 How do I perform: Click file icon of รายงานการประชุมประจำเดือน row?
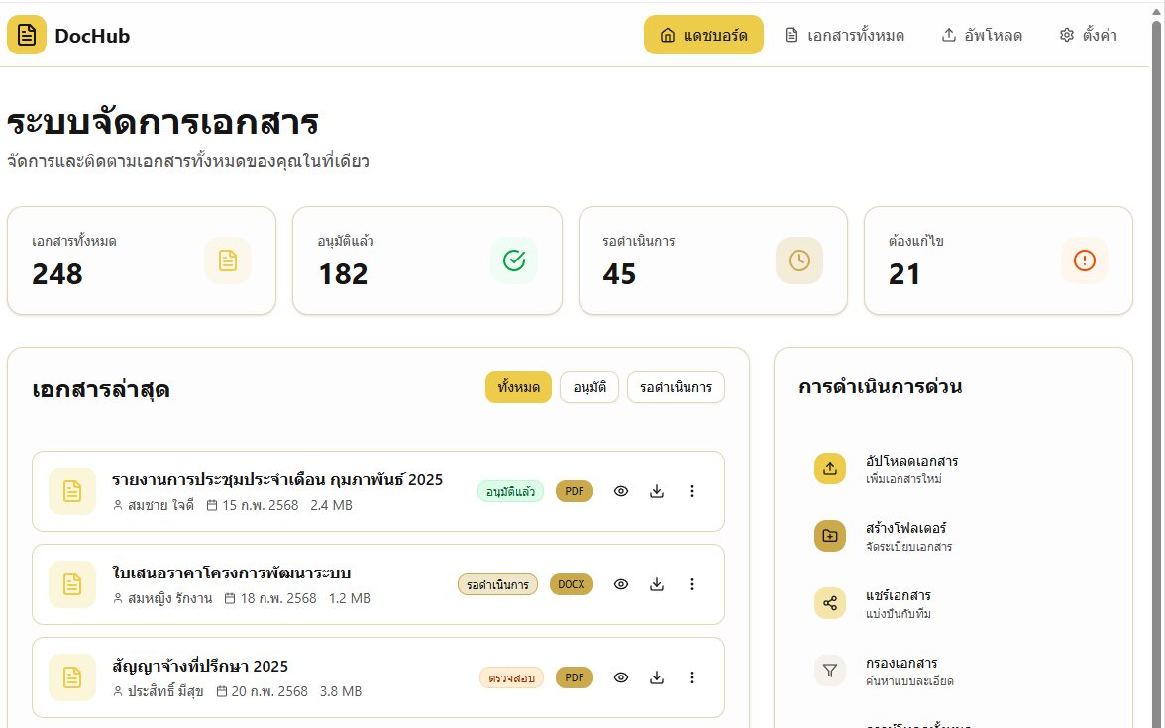coord(72,491)
